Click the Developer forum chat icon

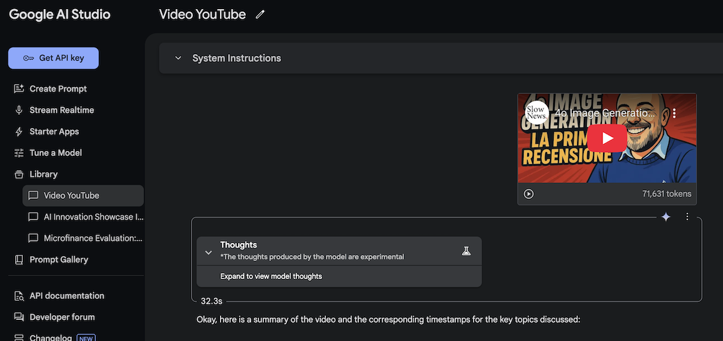19,317
